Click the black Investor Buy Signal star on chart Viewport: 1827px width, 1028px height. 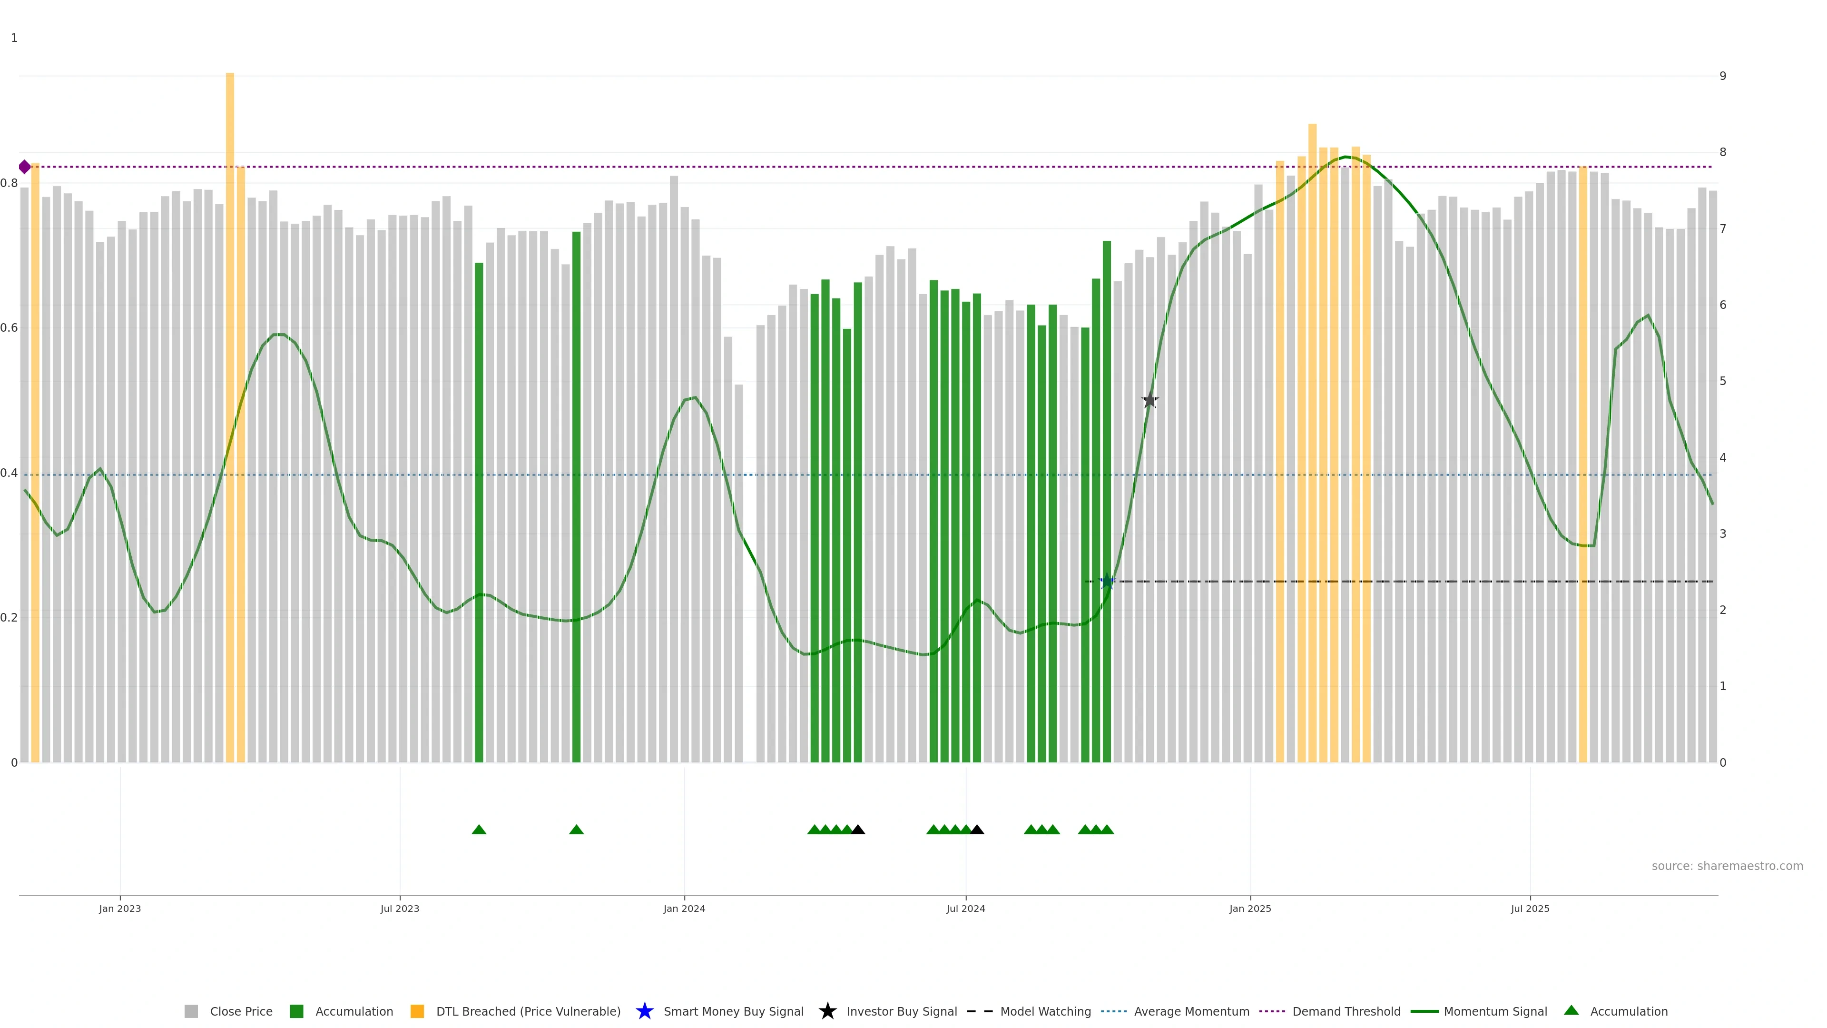(1149, 401)
